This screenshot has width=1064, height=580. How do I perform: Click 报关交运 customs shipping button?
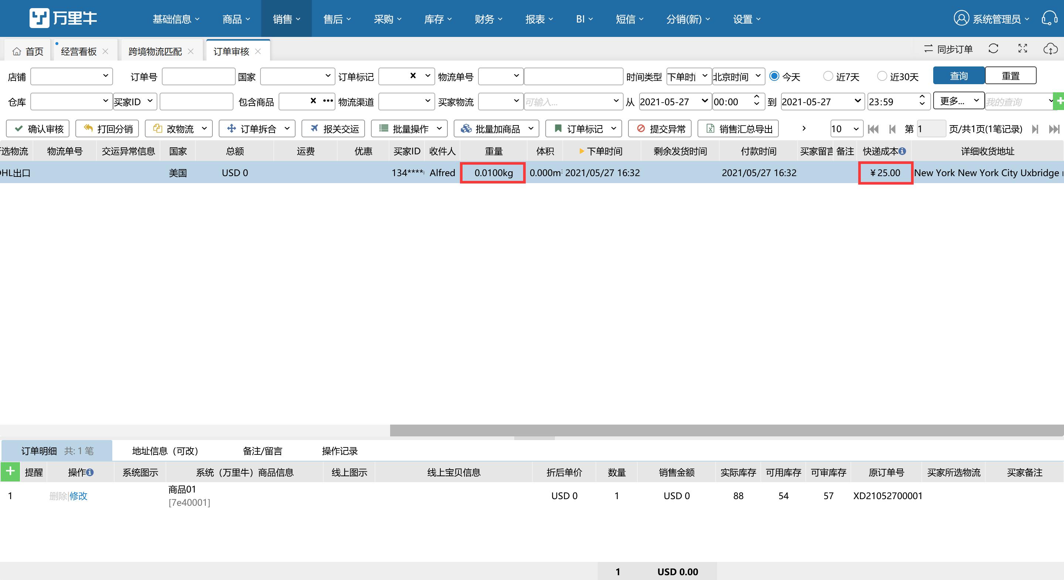[x=333, y=129]
